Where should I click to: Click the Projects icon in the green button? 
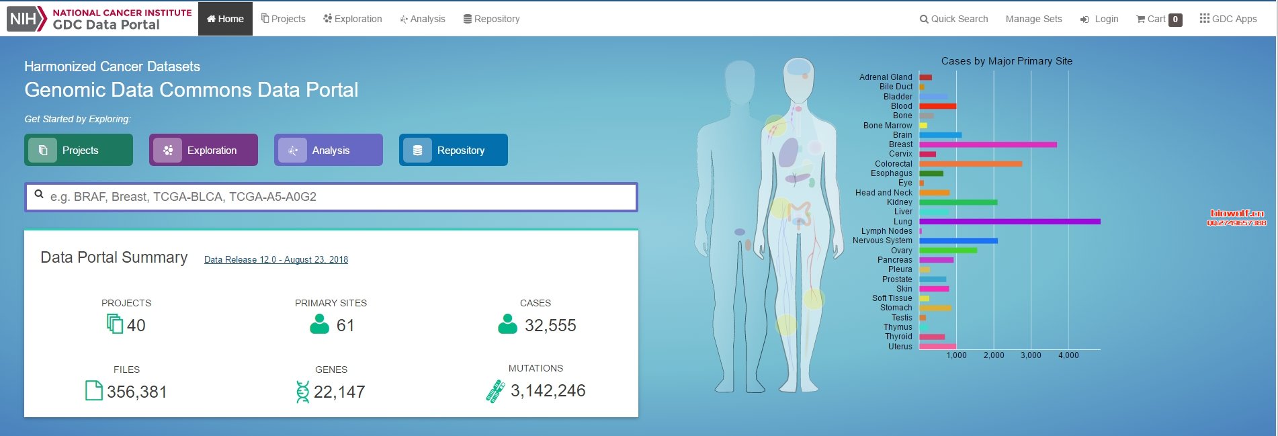(43, 150)
